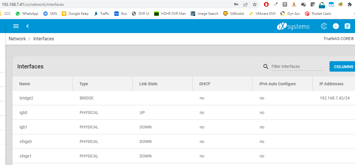Open the DVR UI bookmark
Viewport: 355px width, 165px height.
coord(141,14)
